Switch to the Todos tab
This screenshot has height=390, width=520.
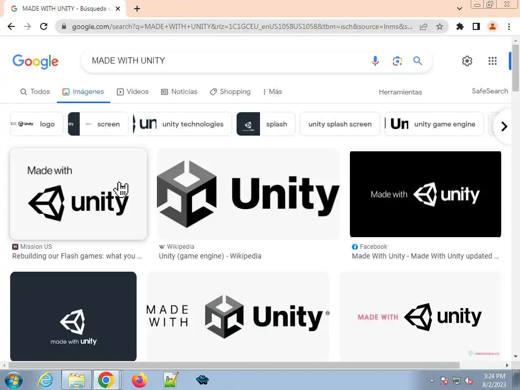point(35,91)
